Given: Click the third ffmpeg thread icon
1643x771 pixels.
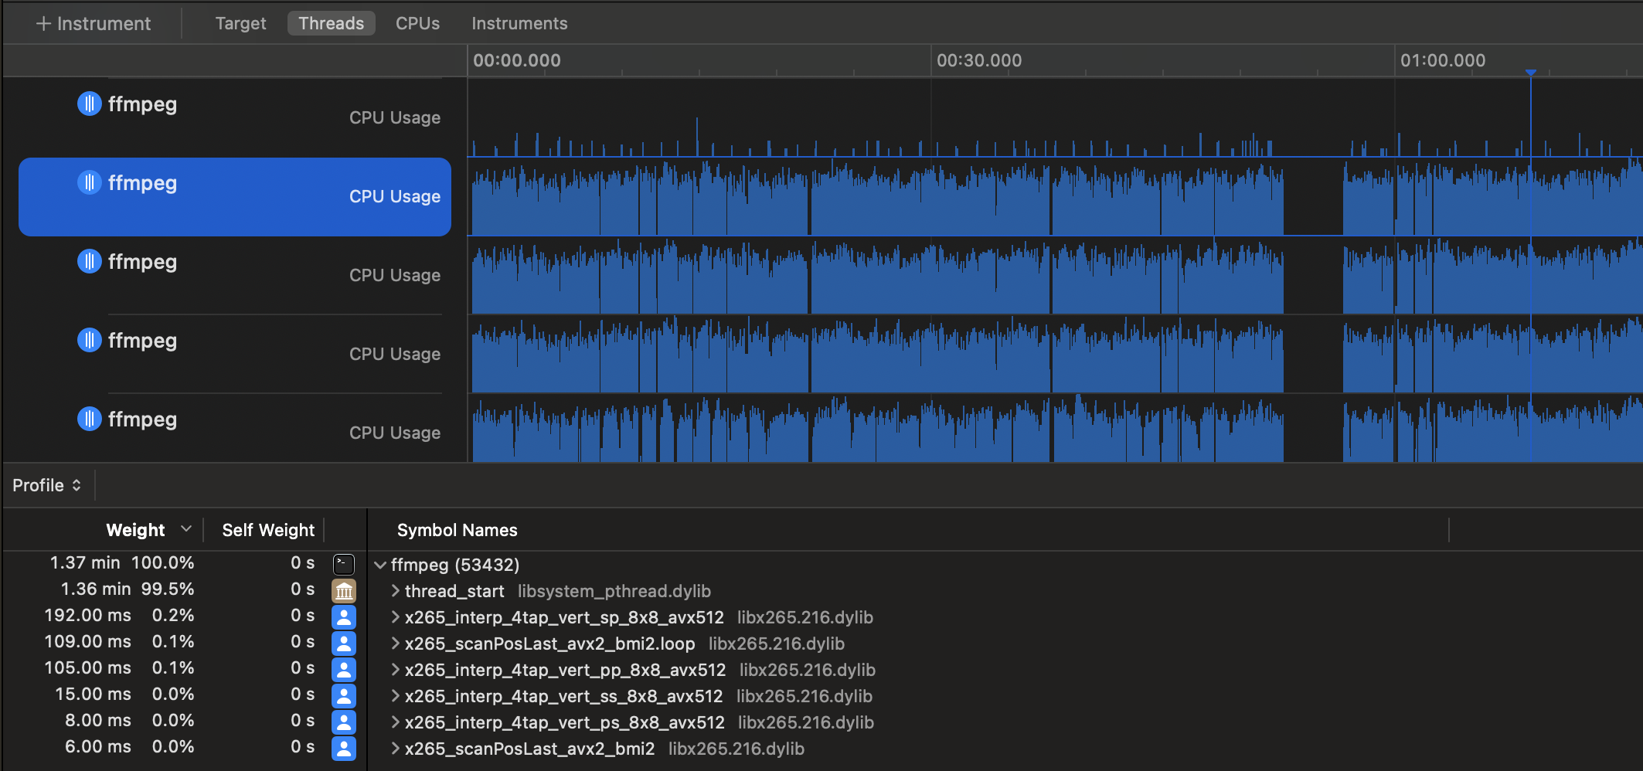Looking at the screenshot, I should (x=89, y=260).
